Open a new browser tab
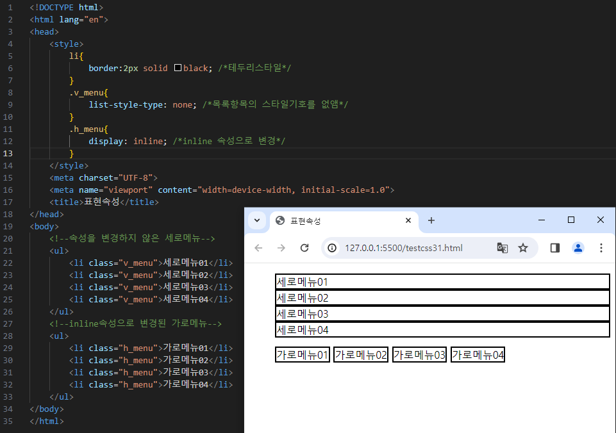 coord(431,220)
